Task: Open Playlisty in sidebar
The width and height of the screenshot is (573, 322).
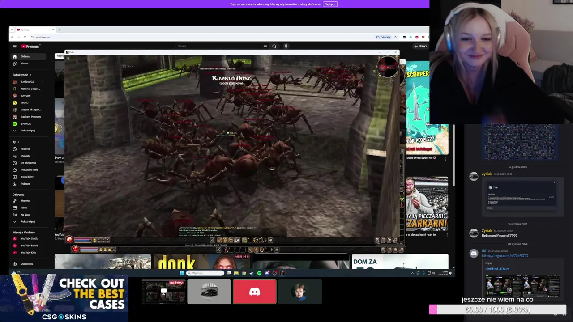Action: click(x=28, y=156)
